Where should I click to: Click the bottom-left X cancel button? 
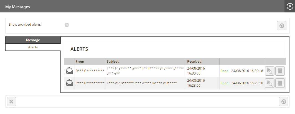11,102
